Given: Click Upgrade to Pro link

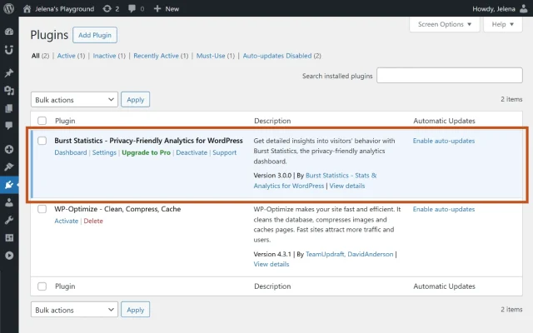Looking at the screenshot, I should (x=147, y=152).
